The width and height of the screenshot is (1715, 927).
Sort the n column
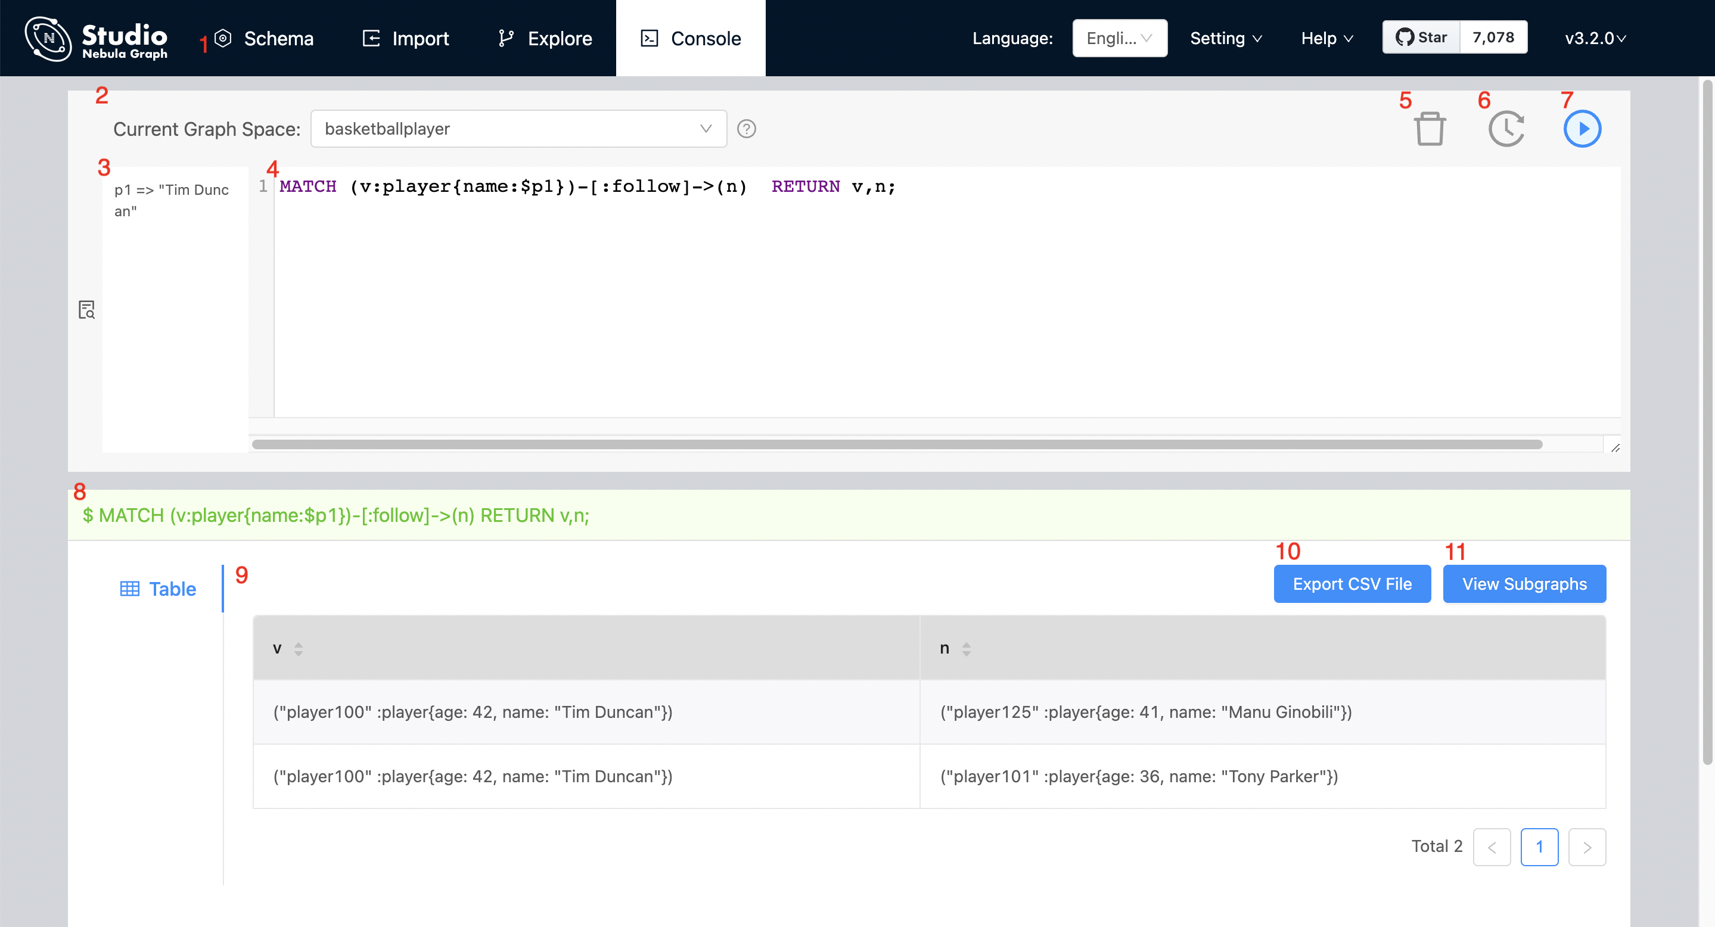point(966,649)
